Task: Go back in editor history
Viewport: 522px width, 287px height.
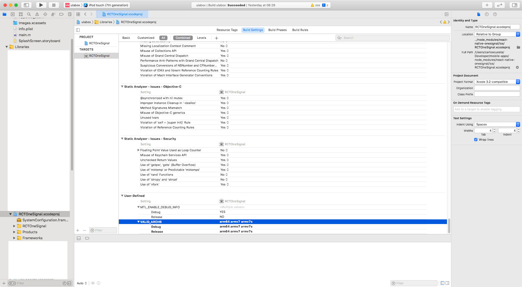Action: 85,14
